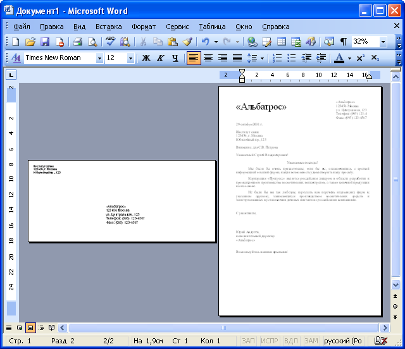
Task: Click the numbered list icon
Action: [x=277, y=58]
